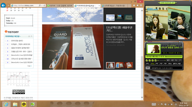This screenshot has height=107, width=192.
Task: Click the Yesterday visitor count text
Action: pos(11,23)
